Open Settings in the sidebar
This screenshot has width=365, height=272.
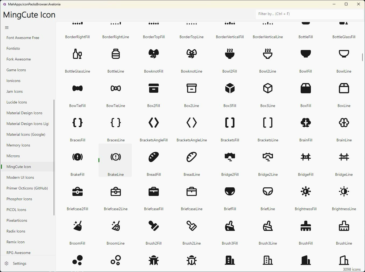click(28, 263)
